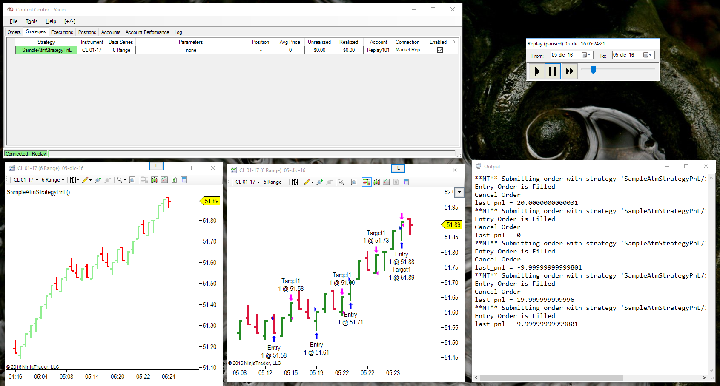Viewport: 720px width, 386px height.
Task: Click the Connected - Replay status indicator
Action: tap(26, 154)
